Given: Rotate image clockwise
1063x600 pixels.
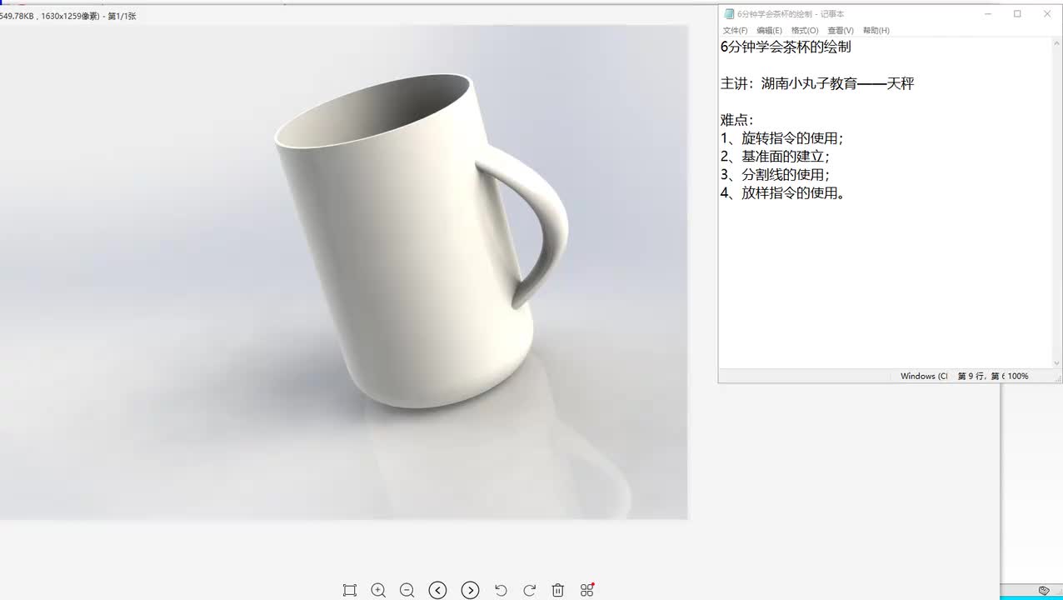Looking at the screenshot, I should click(529, 590).
